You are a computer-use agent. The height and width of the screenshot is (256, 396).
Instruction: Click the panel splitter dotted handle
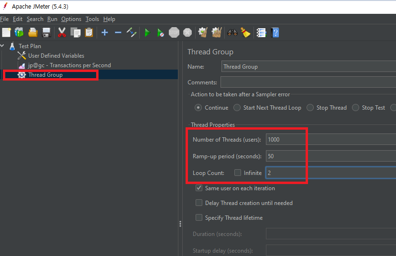pos(180,224)
